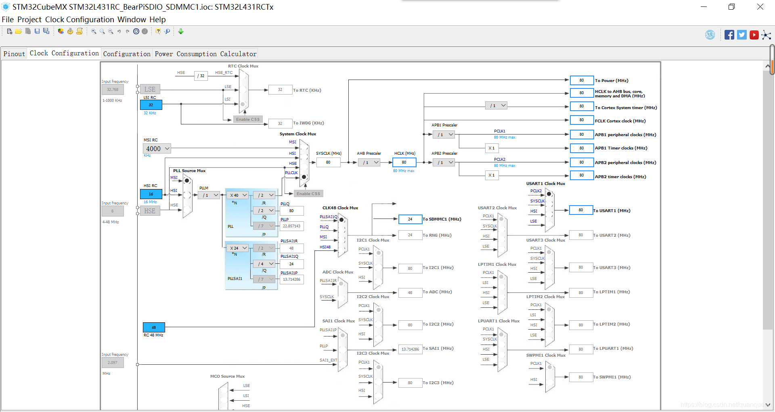Click the 10-year anniversary badge icon
Image resolution: width=775 pixels, height=412 pixels.
click(710, 35)
